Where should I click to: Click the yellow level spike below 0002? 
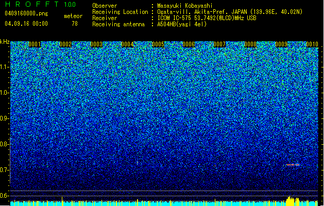[62, 201]
